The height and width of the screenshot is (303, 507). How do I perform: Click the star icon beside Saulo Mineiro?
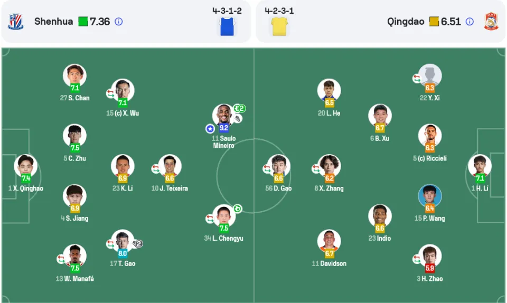coord(210,129)
